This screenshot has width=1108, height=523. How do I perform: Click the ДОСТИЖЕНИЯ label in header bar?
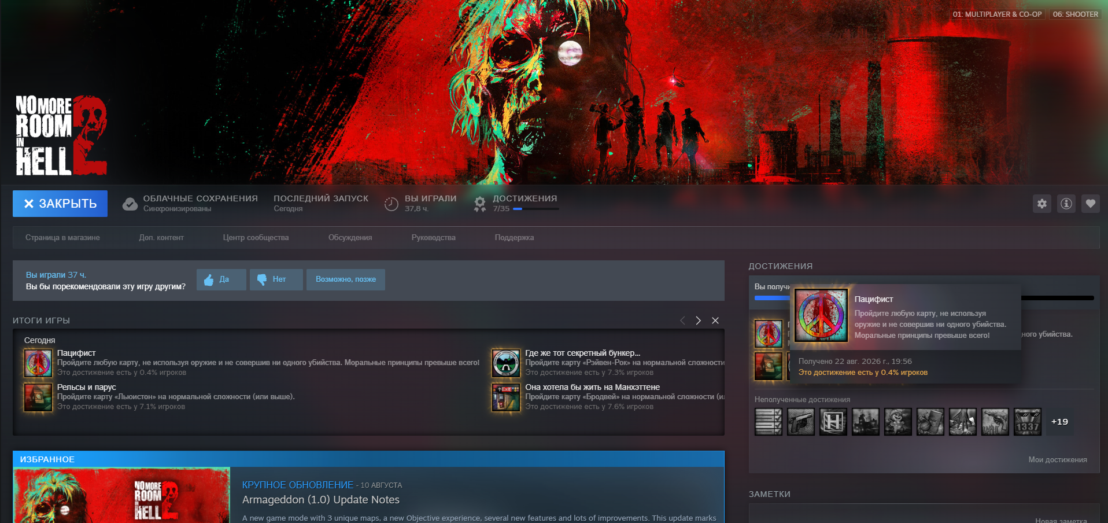click(x=525, y=198)
